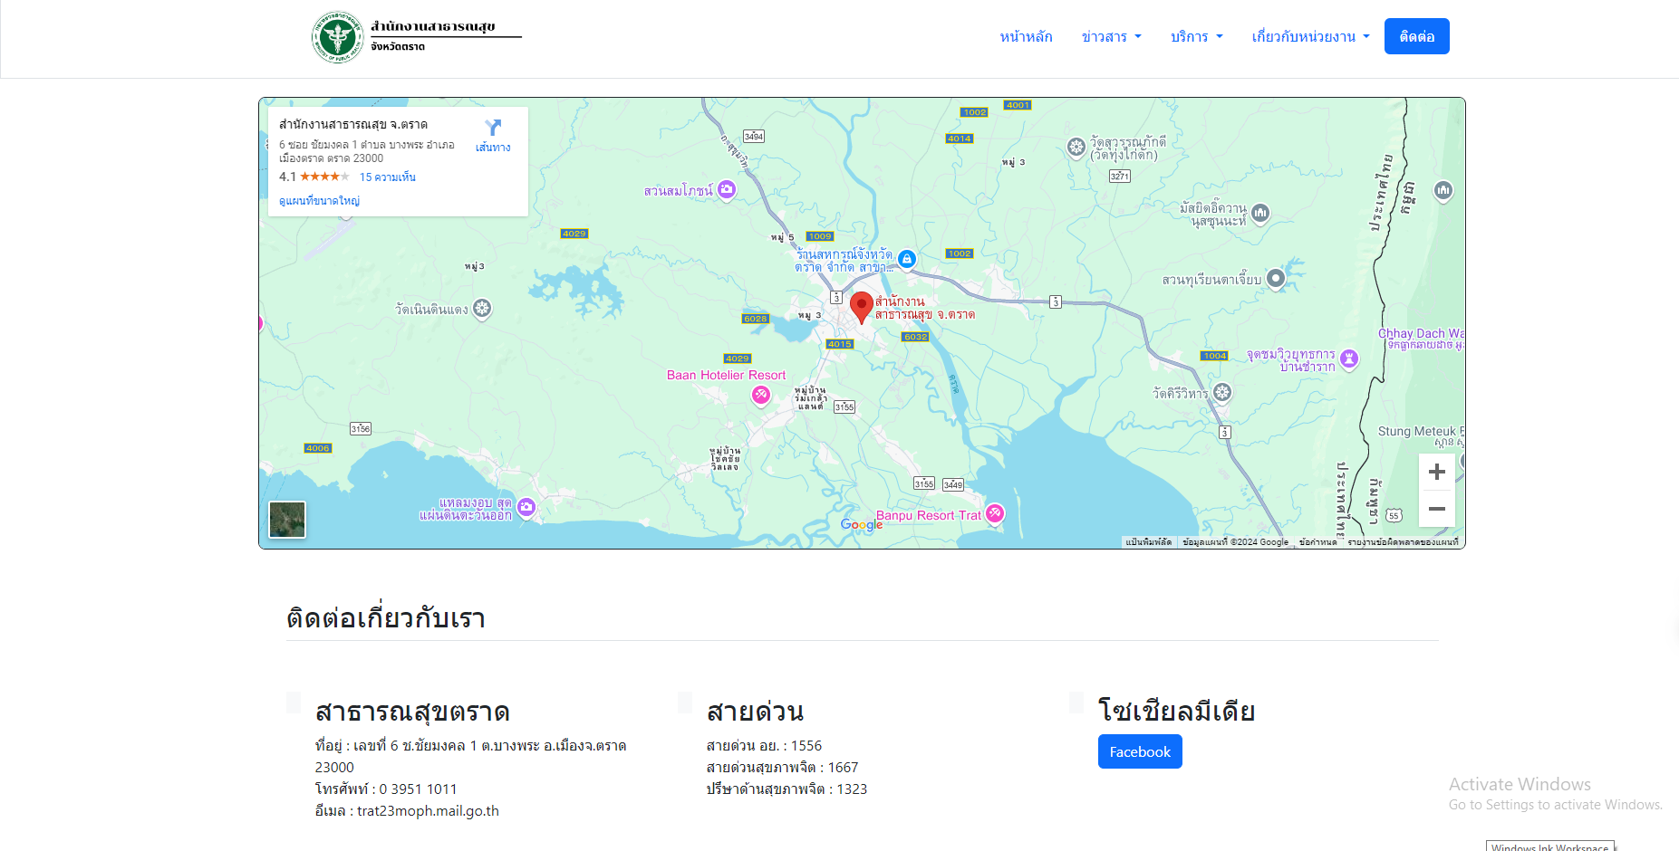Select the blue shopping pin near ร้านสหกรณ์

[x=907, y=259]
